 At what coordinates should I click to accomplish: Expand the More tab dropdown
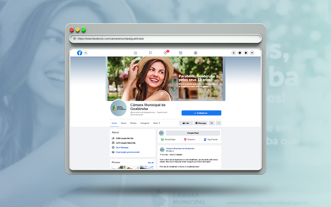pyautogui.click(x=157, y=123)
